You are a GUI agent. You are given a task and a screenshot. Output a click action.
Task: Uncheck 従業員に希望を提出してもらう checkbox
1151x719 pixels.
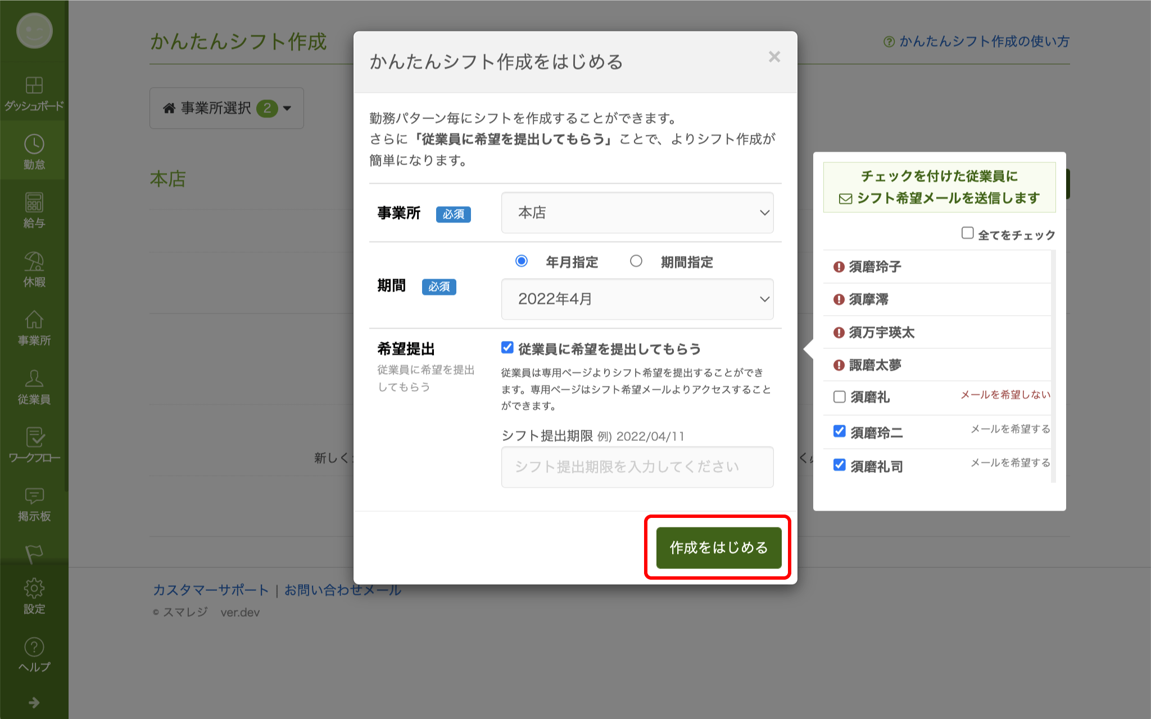click(507, 348)
